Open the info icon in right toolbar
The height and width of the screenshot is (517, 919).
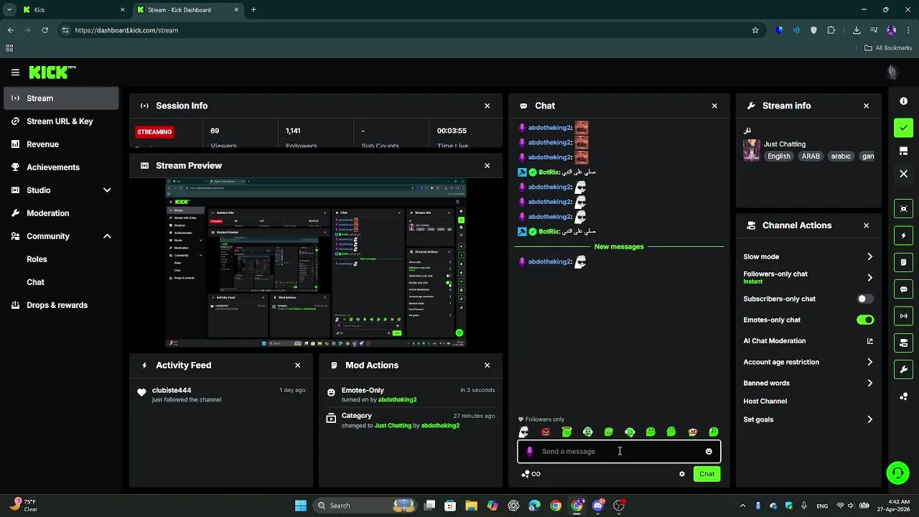point(903,101)
